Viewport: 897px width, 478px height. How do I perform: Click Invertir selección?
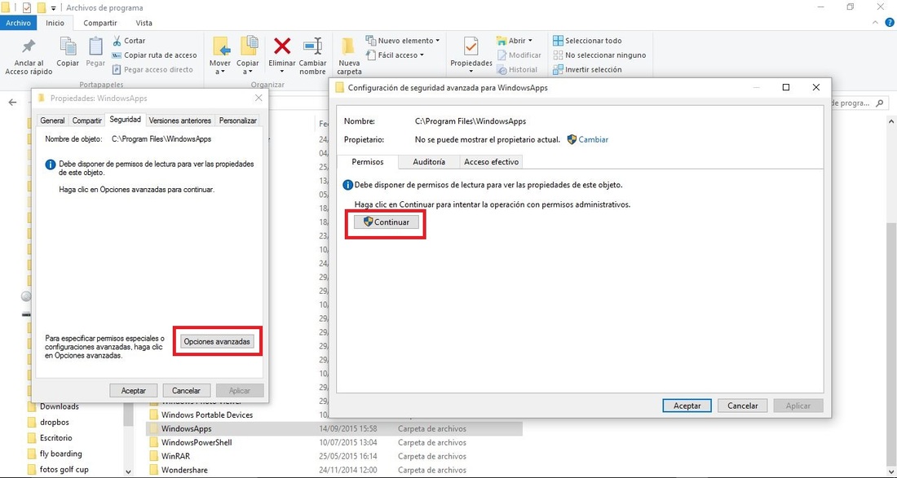tap(587, 70)
